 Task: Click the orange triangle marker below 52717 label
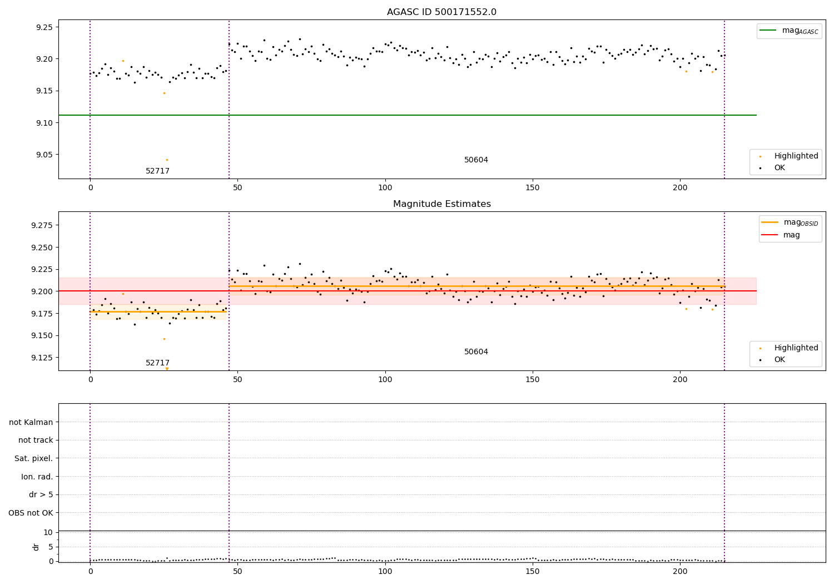[167, 369]
